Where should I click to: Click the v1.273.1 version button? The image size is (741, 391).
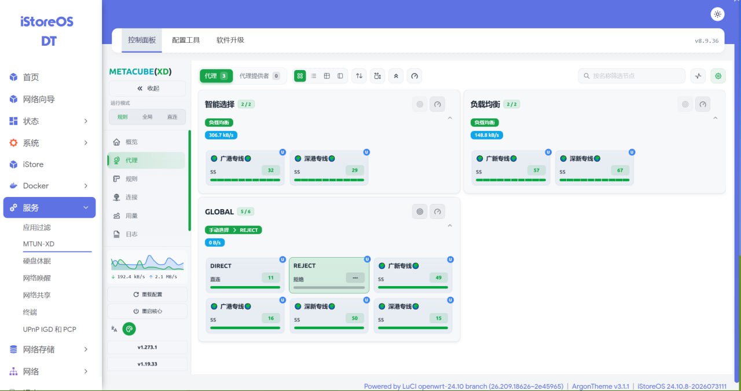[147, 348]
